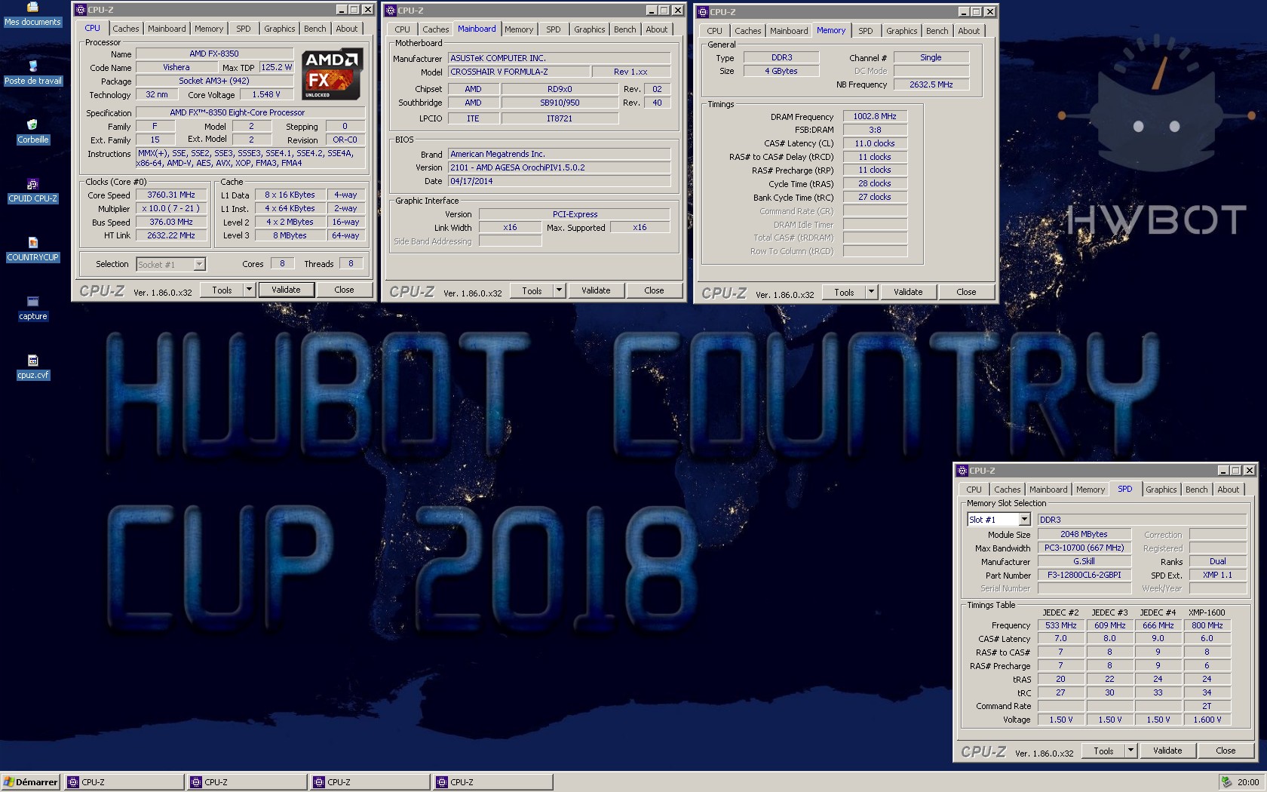
Task: Click Close button in Memory window
Action: pos(966,292)
